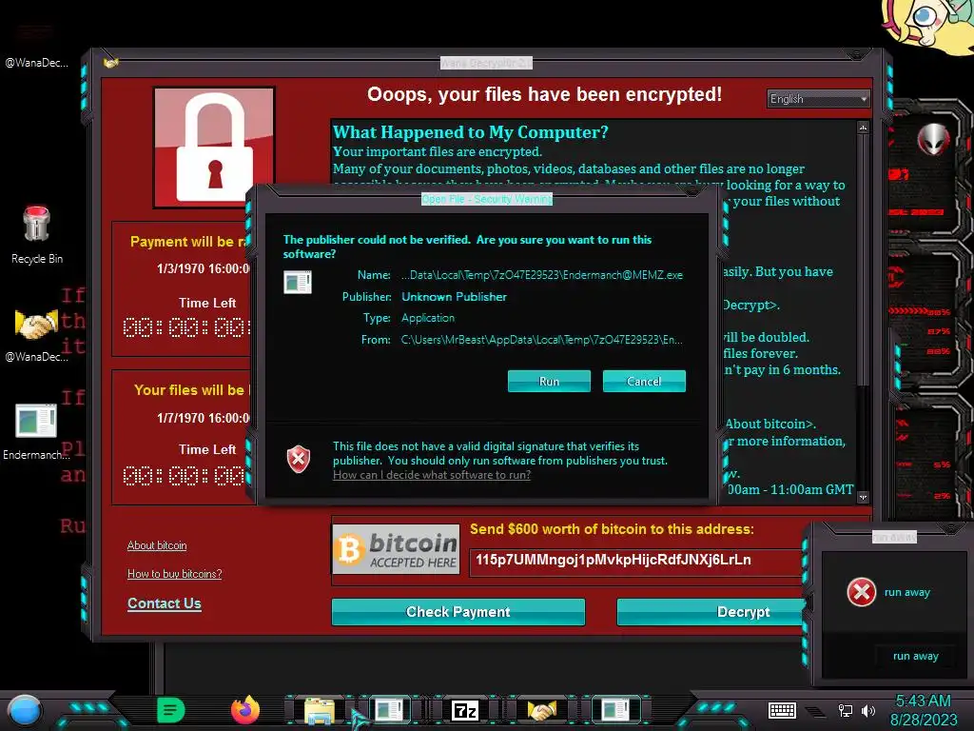The width and height of the screenshot is (974, 731).
Task: Click the red shield warning icon in dialog
Action: pos(298,460)
